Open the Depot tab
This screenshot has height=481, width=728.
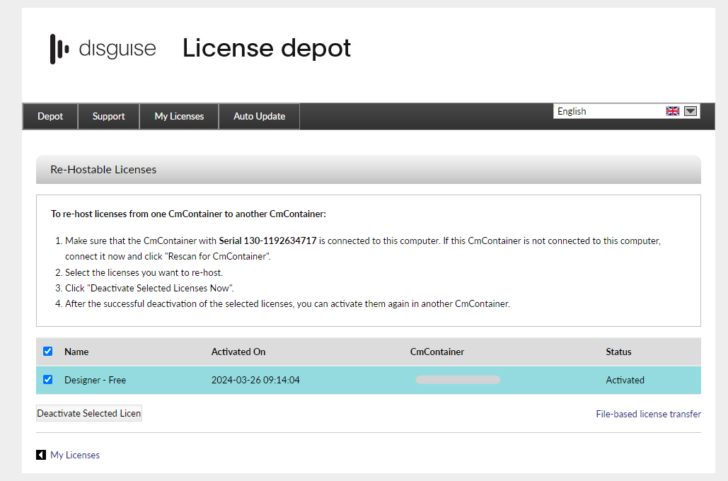[50, 116]
